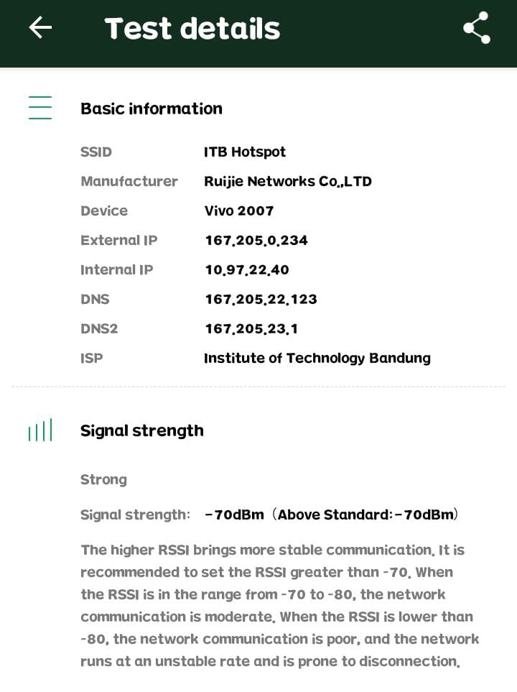
Task: Tap the DNS address 167.205.22.123
Action: [x=261, y=299]
